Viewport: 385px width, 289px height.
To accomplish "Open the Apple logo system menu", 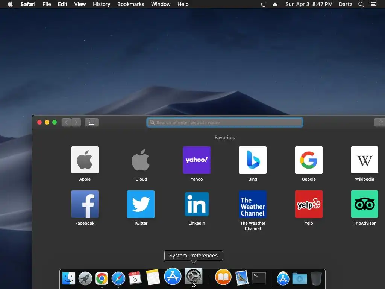I will pyautogui.click(x=10, y=4).
